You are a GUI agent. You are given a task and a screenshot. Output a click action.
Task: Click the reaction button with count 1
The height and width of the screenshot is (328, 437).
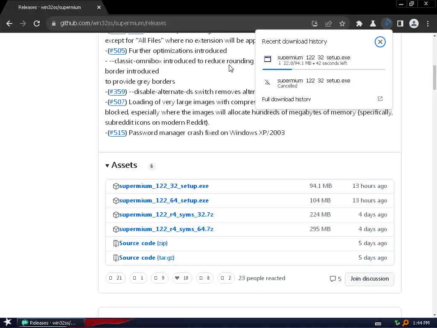coord(138,278)
